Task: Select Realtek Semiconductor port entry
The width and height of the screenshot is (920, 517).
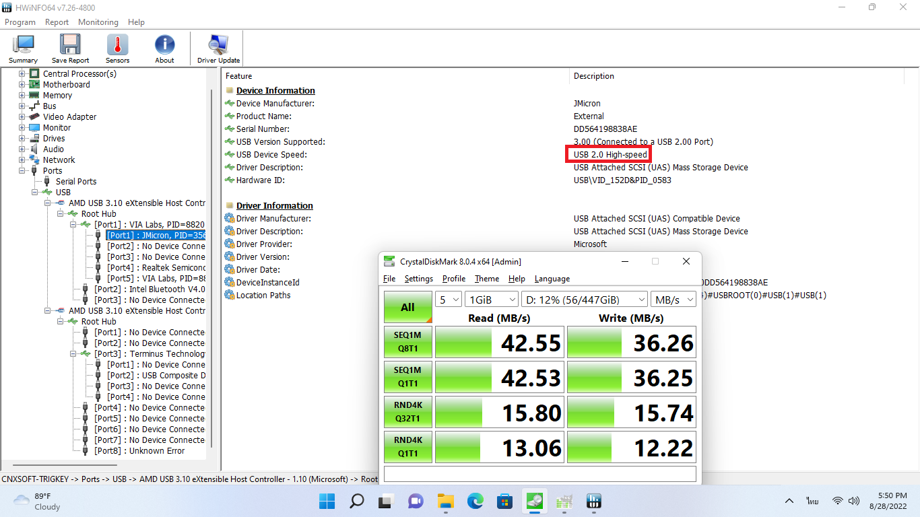Action: click(156, 267)
